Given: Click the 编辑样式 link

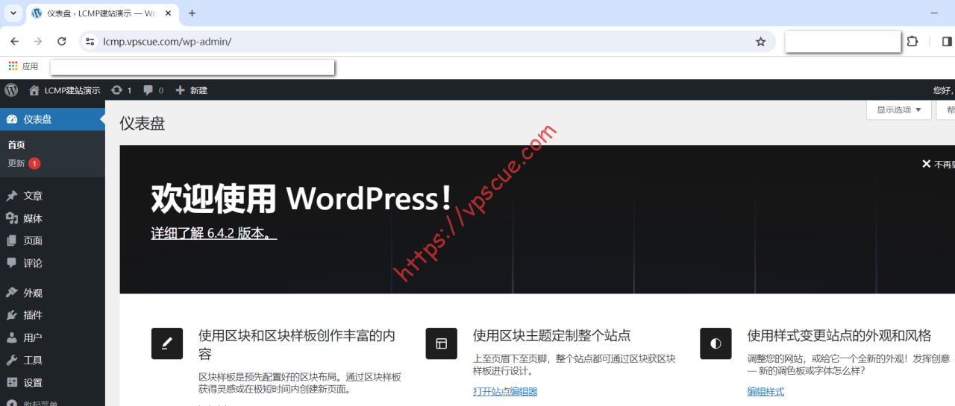Looking at the screenshot, I should 765,391.
